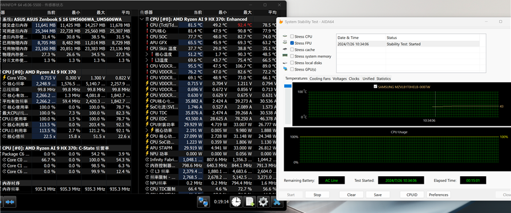Click the HWiNFO clock reset timer icon

coord(237,202)
